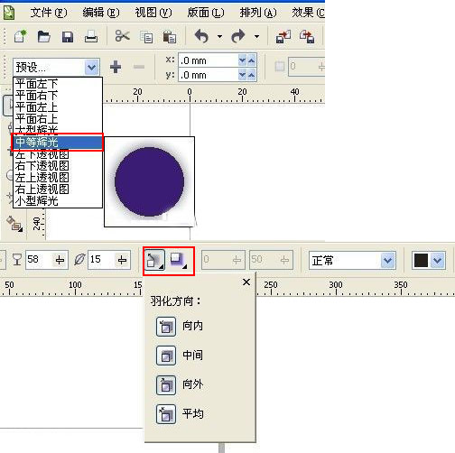Select the 小型辉光 preset
Viewport: 455px width, 453px height.
point(58,200)
